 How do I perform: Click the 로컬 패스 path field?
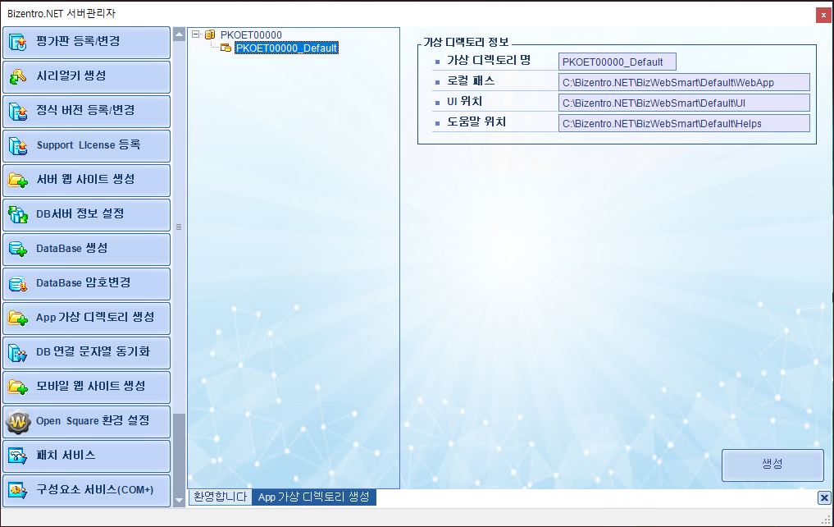tap(683, 82)
